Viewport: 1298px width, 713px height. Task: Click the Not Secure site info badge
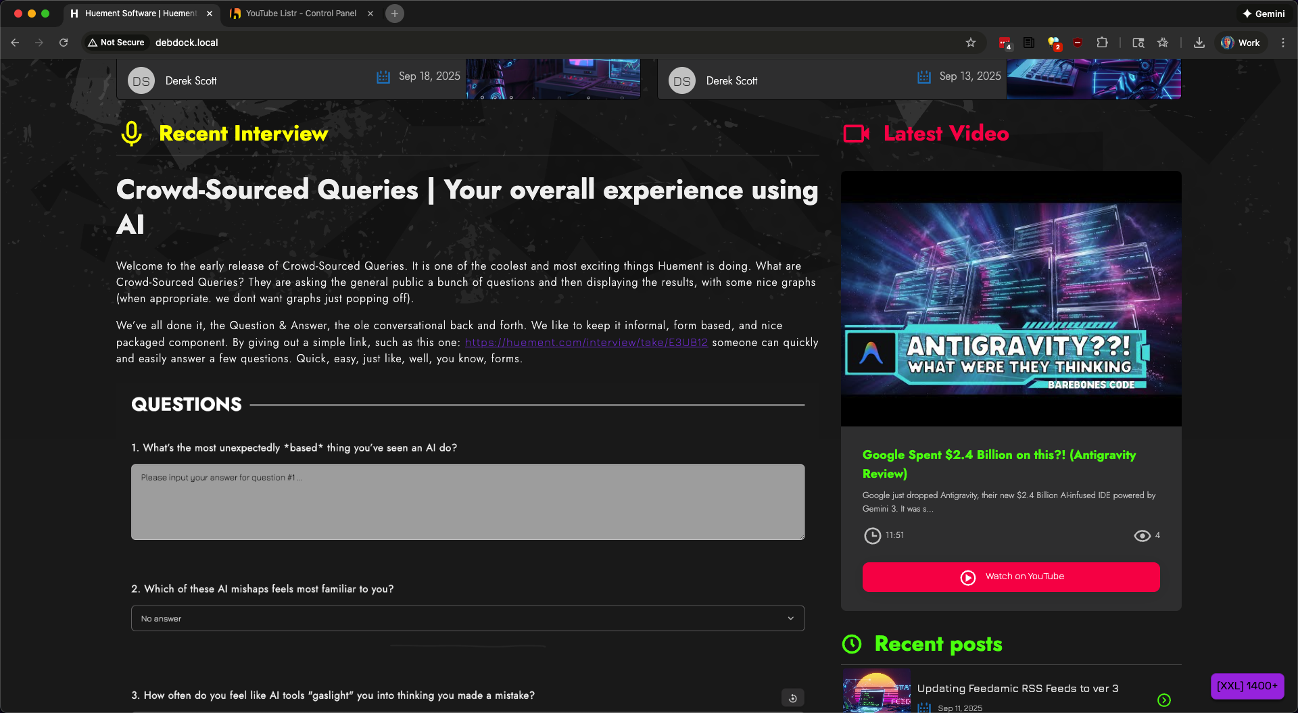tap(116, 43)
